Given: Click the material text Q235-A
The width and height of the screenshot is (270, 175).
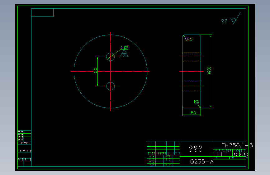Looking at the screenshot, I should click(x=201, y=162).
